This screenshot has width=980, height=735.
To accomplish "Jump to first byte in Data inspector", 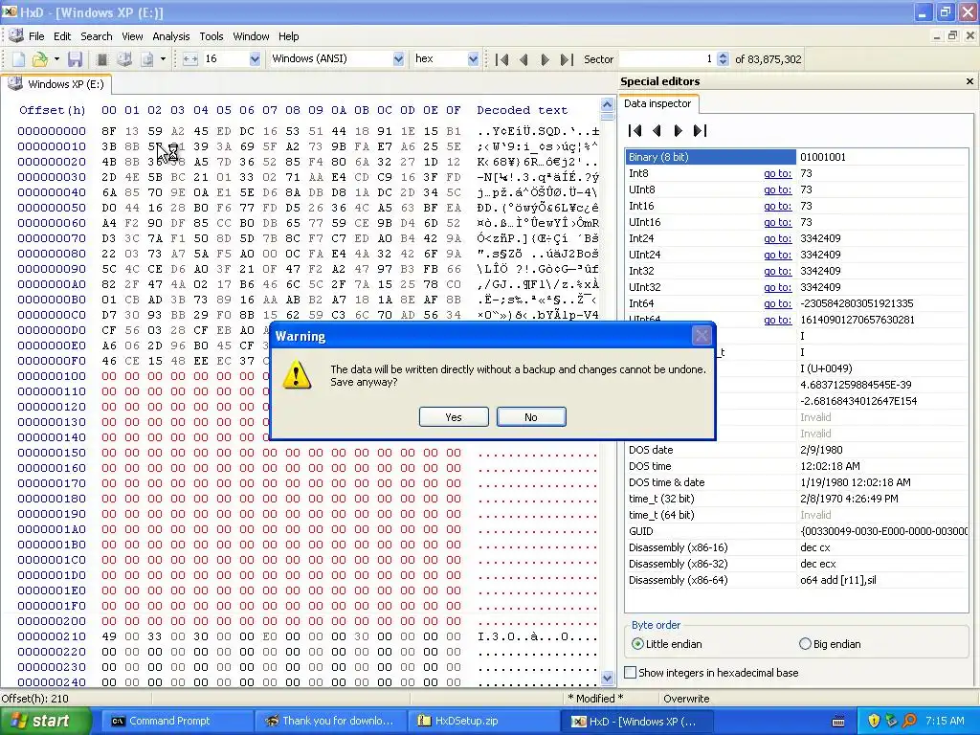I will coord(635,130).
